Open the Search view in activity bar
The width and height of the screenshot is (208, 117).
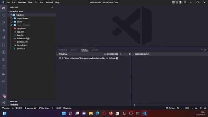tap(4, 16)
